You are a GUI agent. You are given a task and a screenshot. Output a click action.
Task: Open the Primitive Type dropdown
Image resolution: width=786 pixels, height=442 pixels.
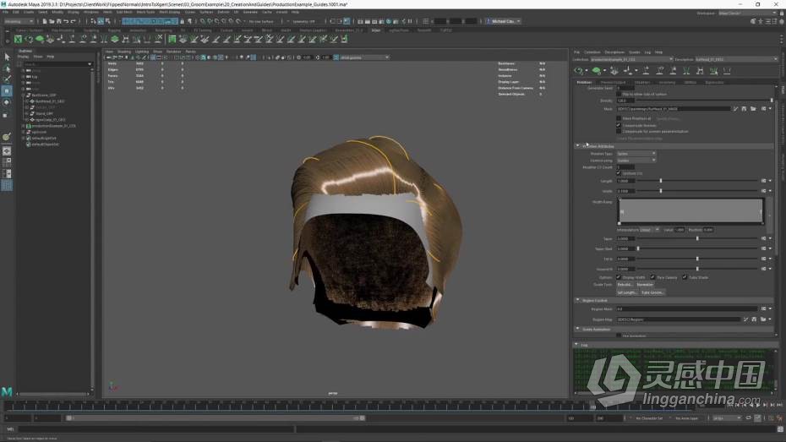pyautogui.click(x=636, y=154)
